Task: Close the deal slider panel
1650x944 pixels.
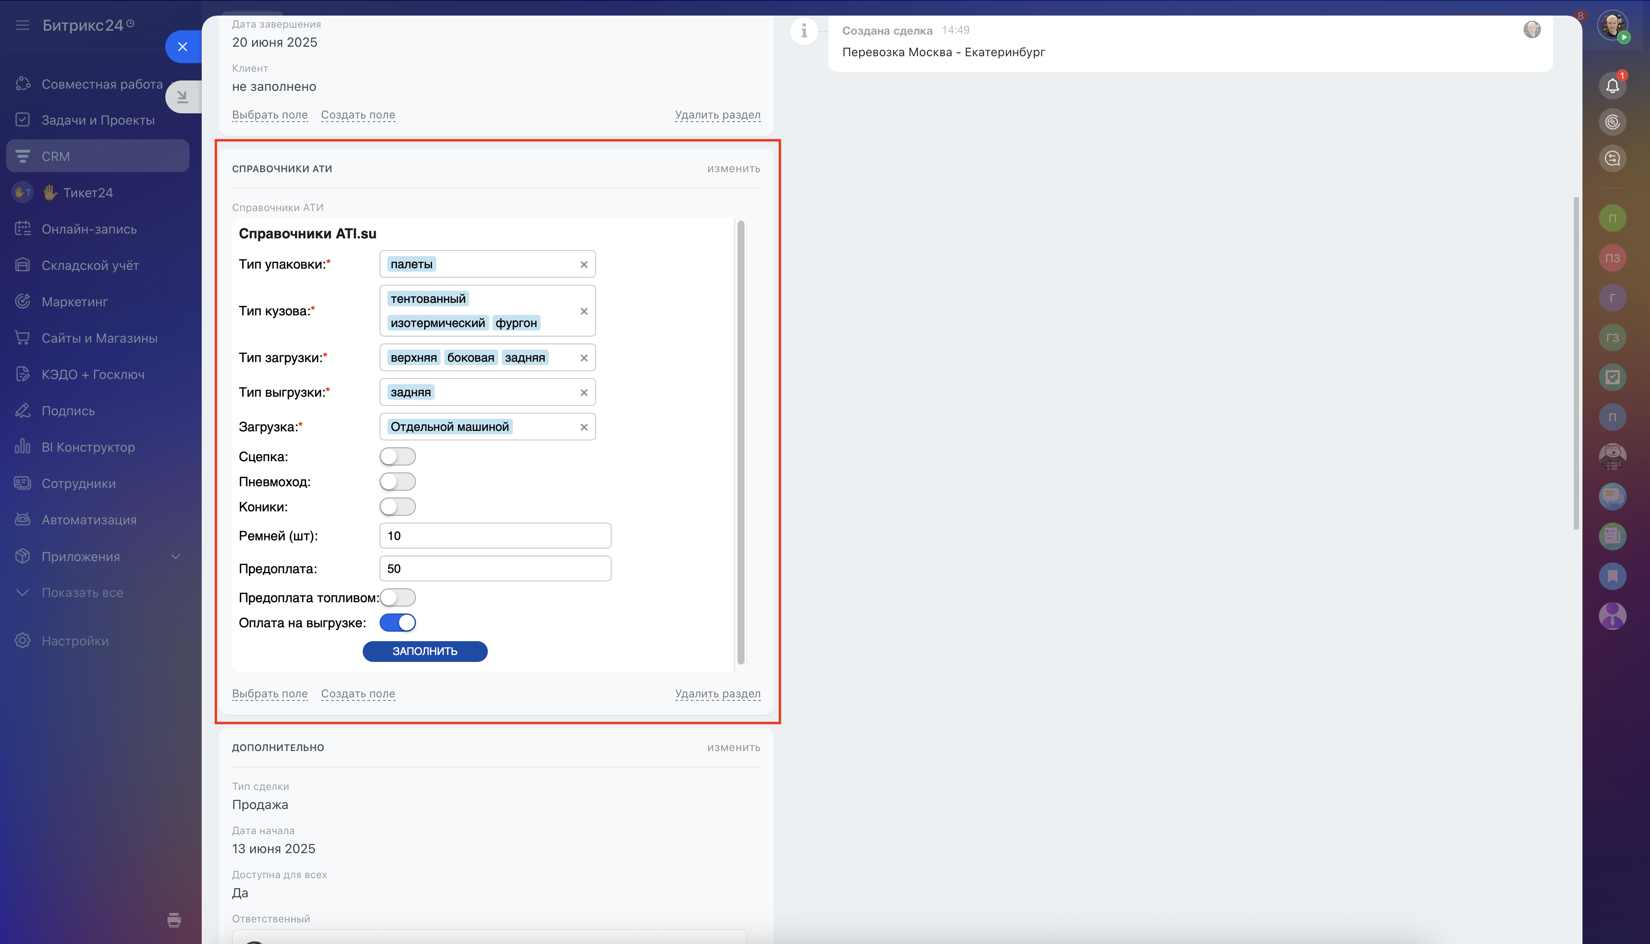Action: click(x=182, y=47)
